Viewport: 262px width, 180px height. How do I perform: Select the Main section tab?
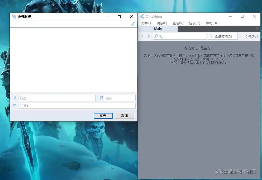click(x=158, y=29)
